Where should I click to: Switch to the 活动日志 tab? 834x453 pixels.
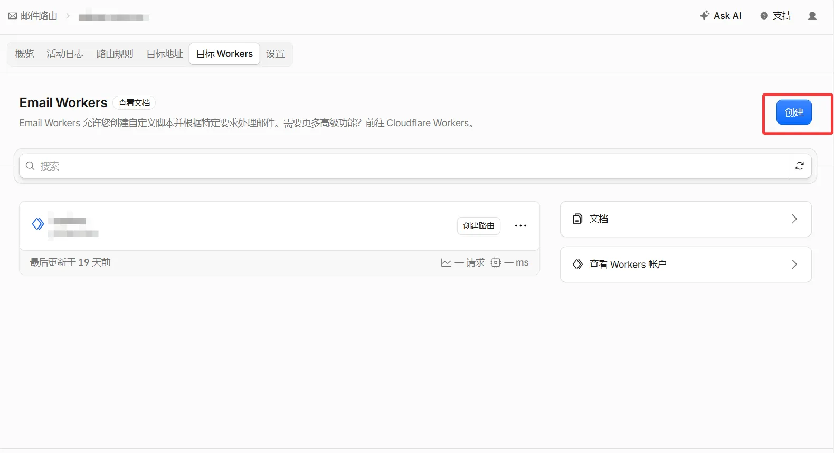coord(65,54)
